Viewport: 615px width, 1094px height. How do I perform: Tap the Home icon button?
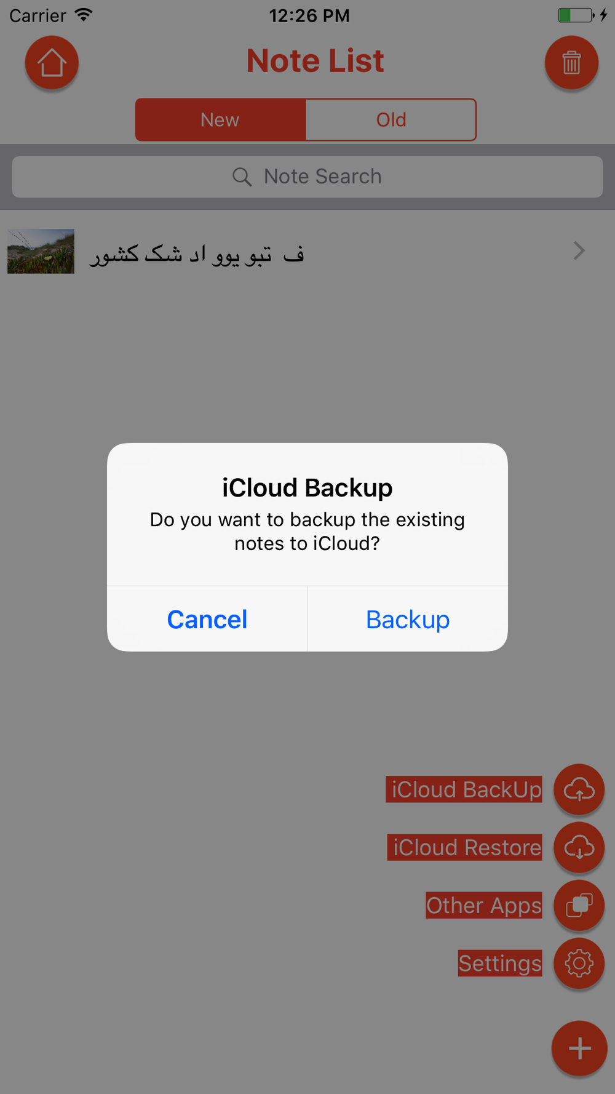52,63
